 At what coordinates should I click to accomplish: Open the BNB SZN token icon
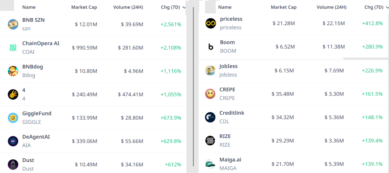pos(13,24)
